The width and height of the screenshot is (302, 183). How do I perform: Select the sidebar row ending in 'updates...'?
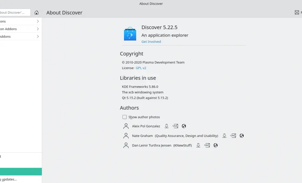click(x=21, y=179)
